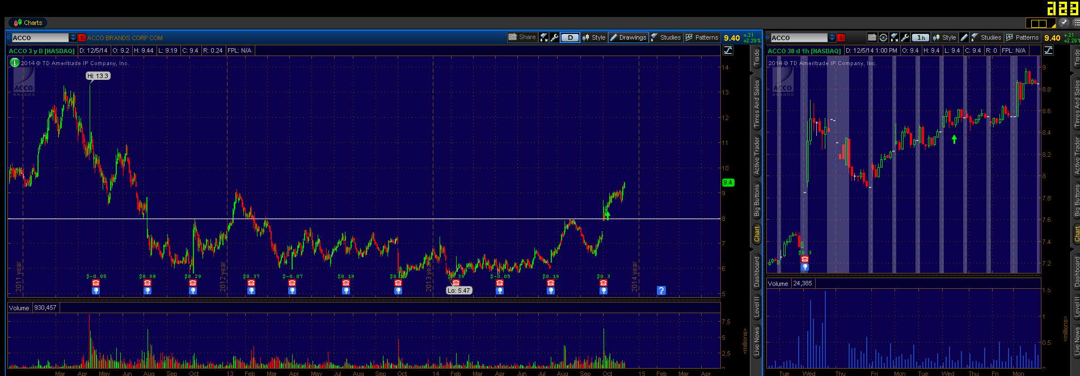Open the Trade side tab beside left chart

point(757,58)
